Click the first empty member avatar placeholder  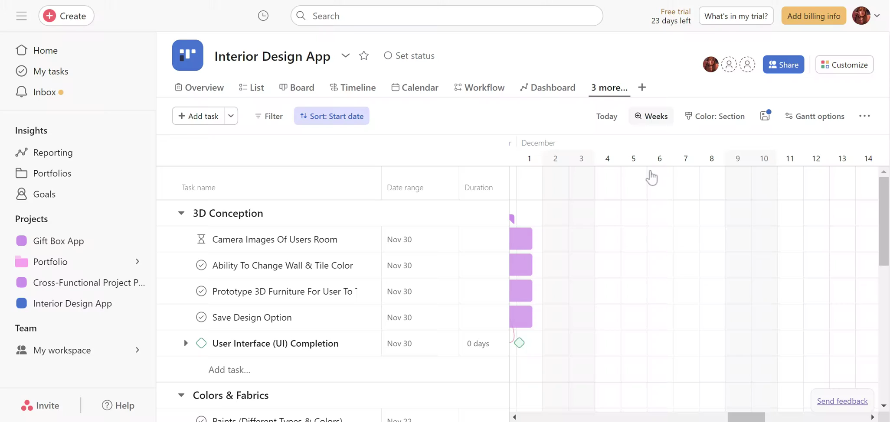(x=729, y=65)
